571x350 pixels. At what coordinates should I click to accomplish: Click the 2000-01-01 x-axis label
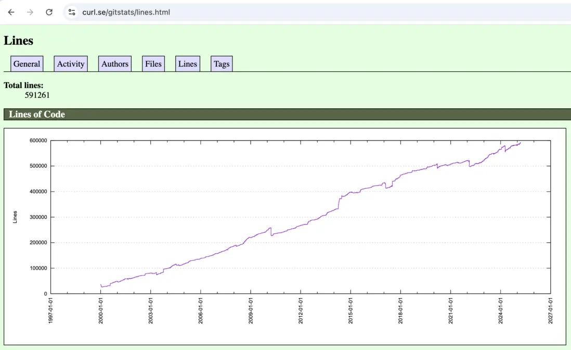pos(101,310)
